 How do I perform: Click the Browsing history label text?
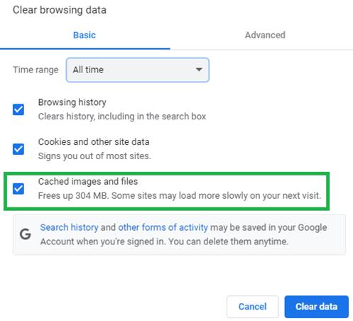click(72, 102)
